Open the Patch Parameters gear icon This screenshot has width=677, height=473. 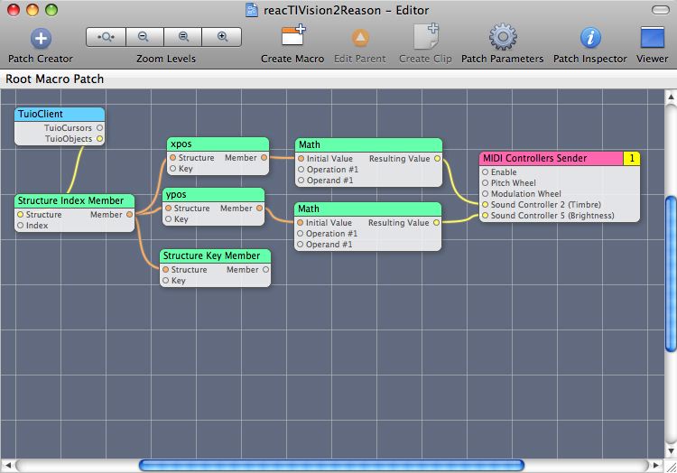pos(502,38)
